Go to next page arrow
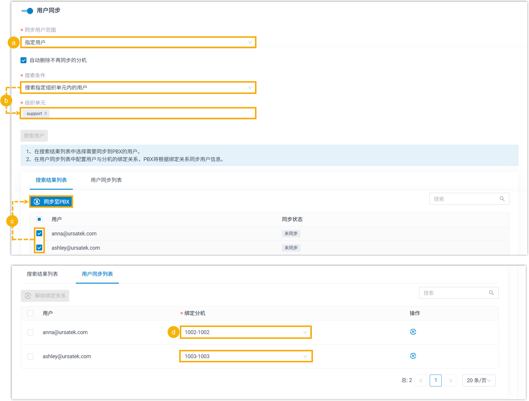529x401 pixels. [x=450, y=380]
